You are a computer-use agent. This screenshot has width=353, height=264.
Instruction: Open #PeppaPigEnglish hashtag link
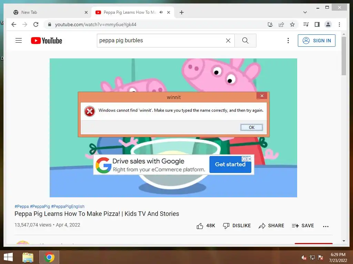pos(68,207)
